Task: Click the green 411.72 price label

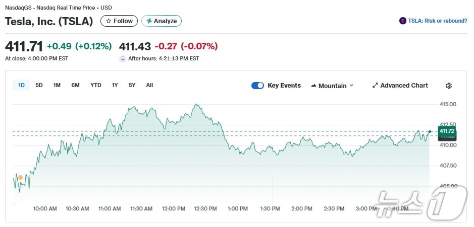Action: 447,131
